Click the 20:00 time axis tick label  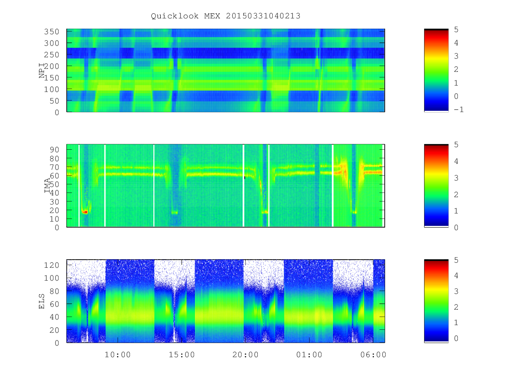pyautogui.click(x=246, y=355)
